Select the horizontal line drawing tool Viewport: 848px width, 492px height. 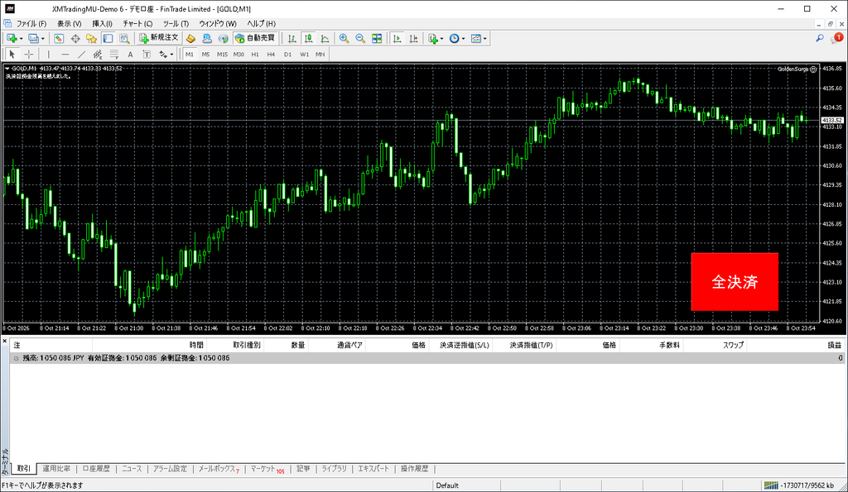point(65,54)
